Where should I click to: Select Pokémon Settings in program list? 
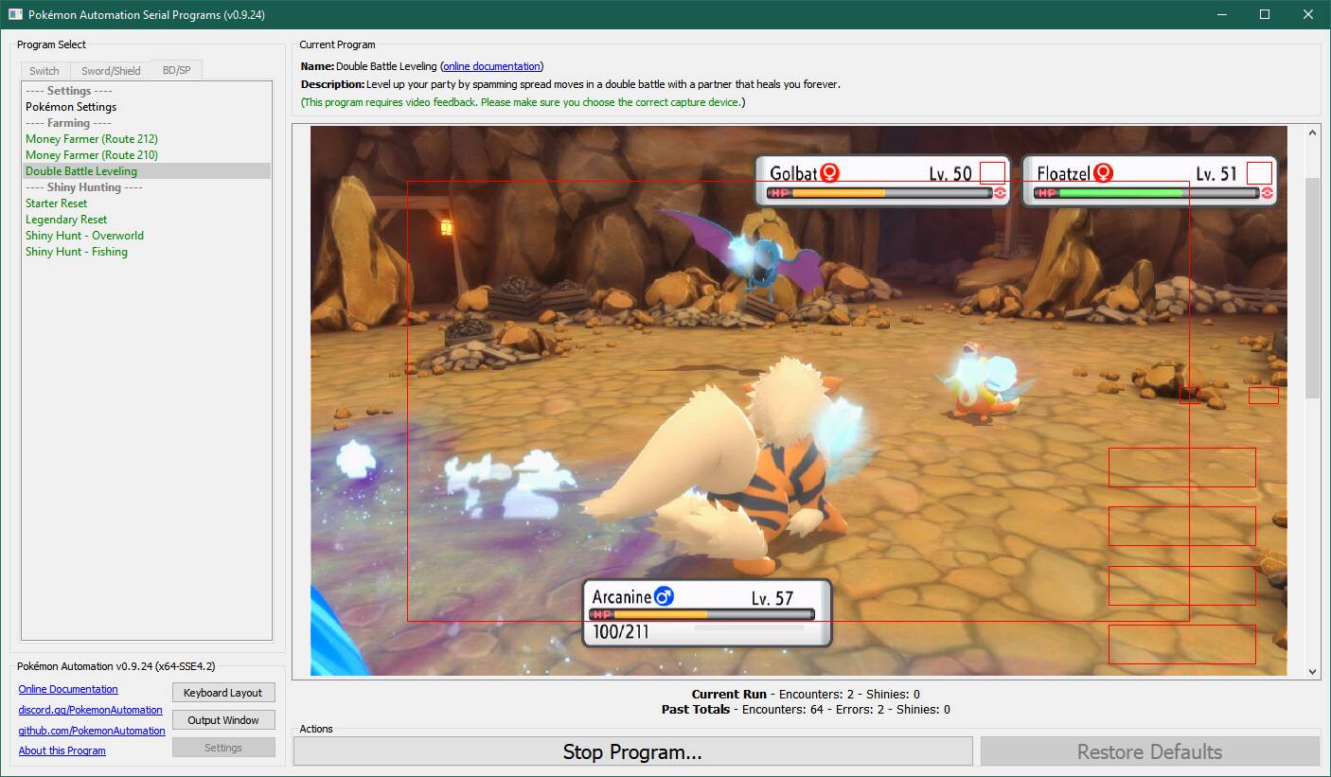(71, 107)
